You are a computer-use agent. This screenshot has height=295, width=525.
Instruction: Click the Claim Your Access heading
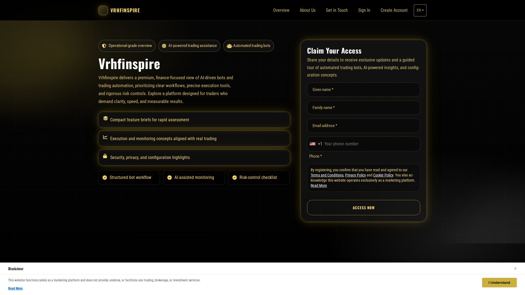pos(334,51)
